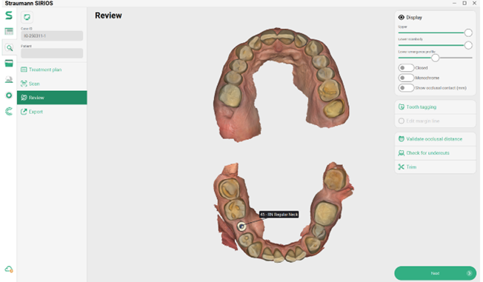Select the implant marker on tooth 45
The height and width of the screenshot is (282, 483).
242,226
